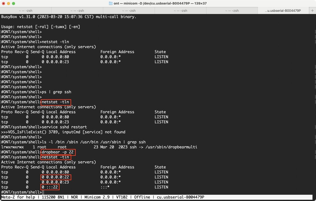
Task: Click the folder proxy icon in title bar
Action: [x=111, y=3]
